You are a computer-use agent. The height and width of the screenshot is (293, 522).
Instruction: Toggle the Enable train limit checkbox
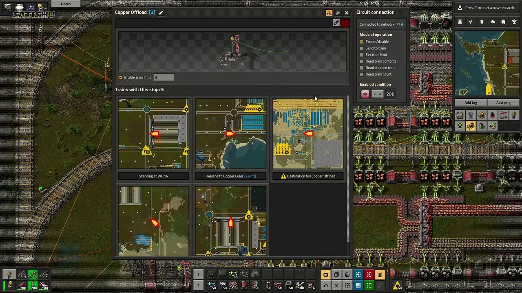point(120,78)
